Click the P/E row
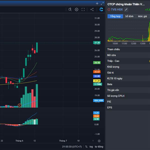This screenshot has height=150, width=150. (128, 102)
